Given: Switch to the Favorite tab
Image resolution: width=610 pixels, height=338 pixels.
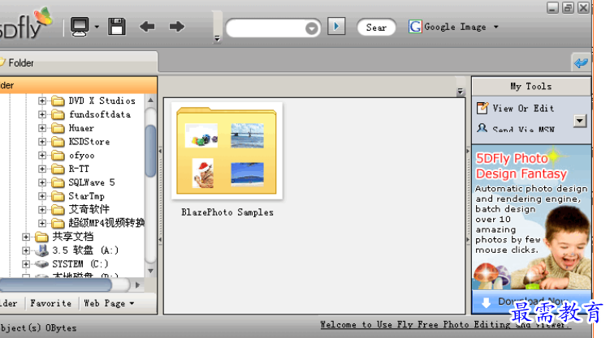Looking at the screenshot, I should [x=51, y=303].
